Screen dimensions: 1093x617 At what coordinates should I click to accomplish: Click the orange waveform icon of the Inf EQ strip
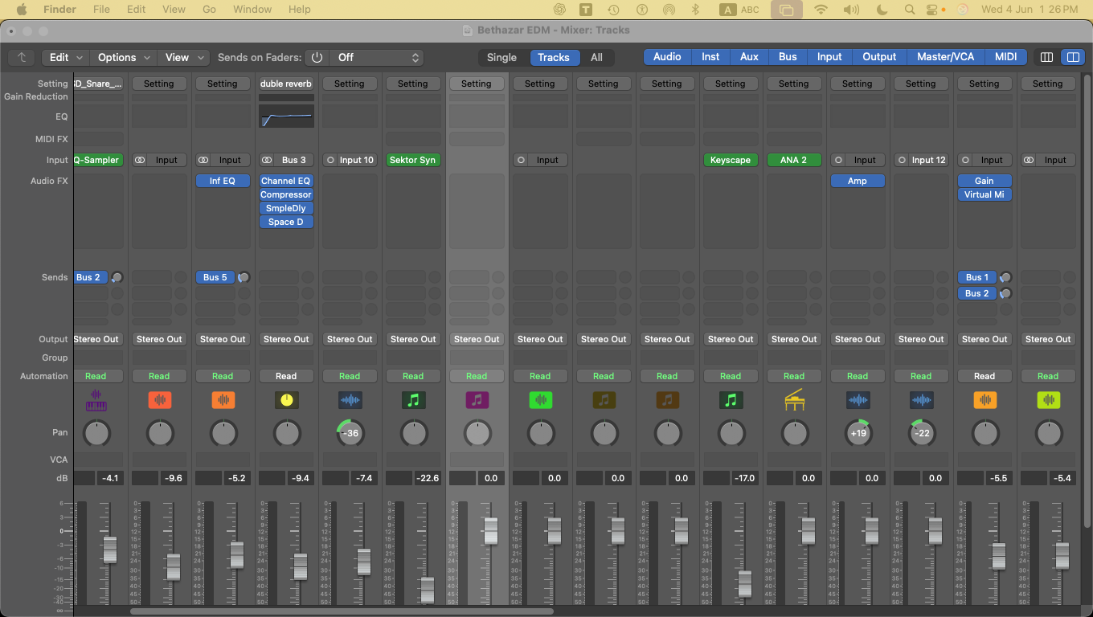coord(223,399)
